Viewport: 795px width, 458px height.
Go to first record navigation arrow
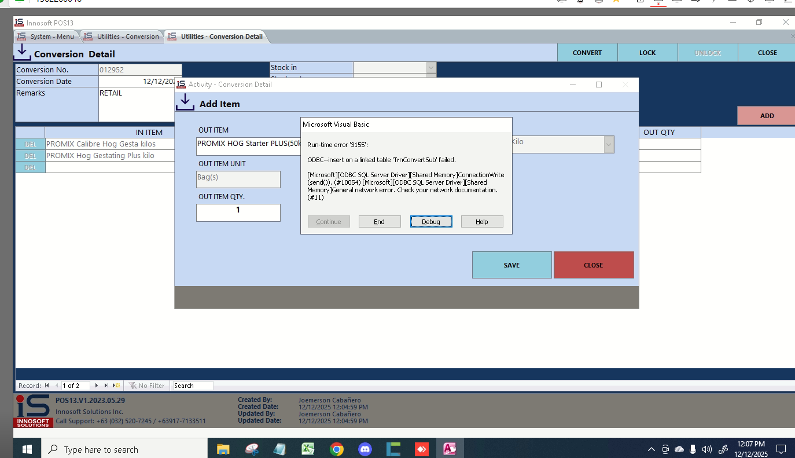point(47,386)
